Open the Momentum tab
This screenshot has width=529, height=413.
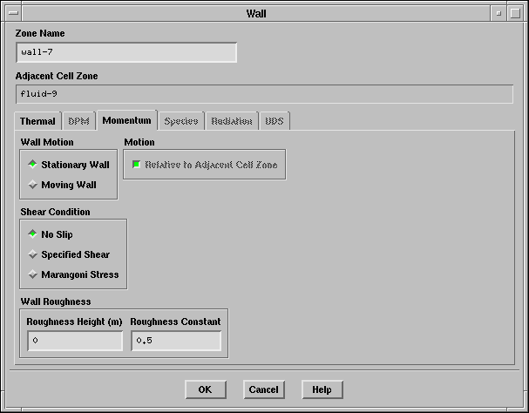[126, 120]
